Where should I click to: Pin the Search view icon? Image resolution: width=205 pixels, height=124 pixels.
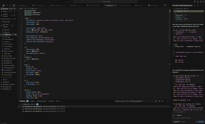pos(15,12)
